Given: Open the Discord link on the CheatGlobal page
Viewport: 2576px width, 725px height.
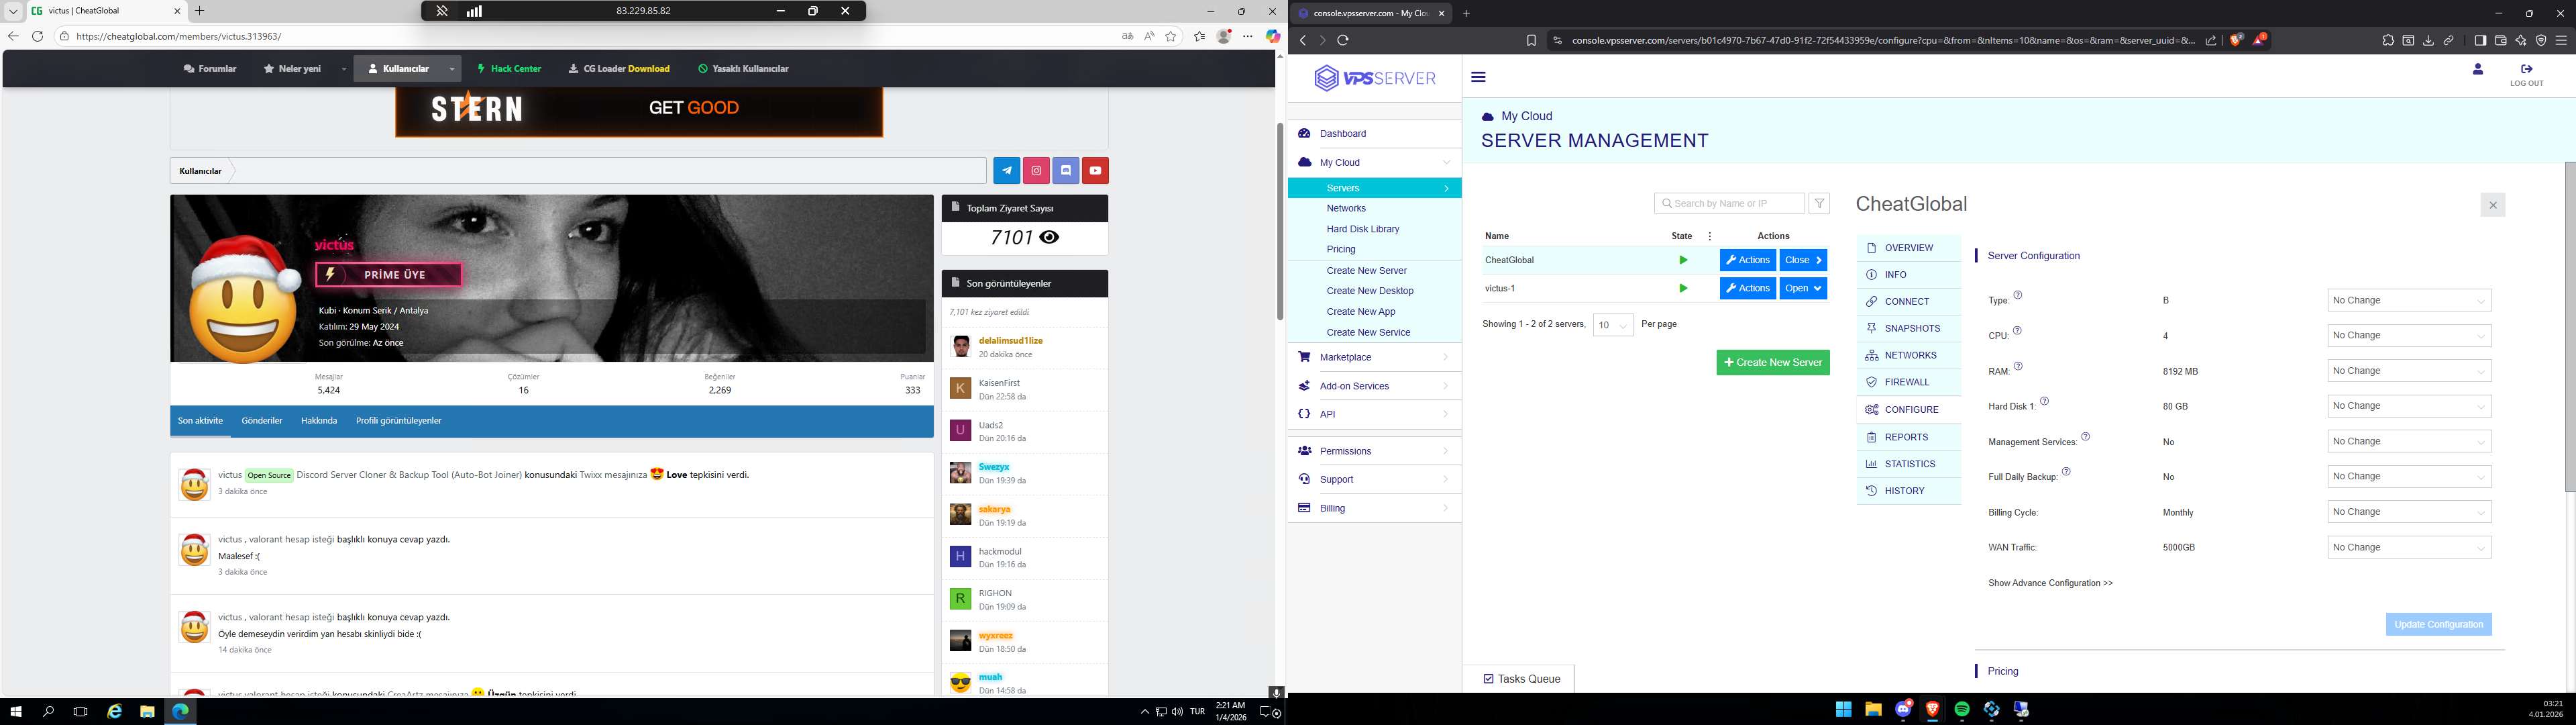Looking at the screenshot, I should [1066, 171].
